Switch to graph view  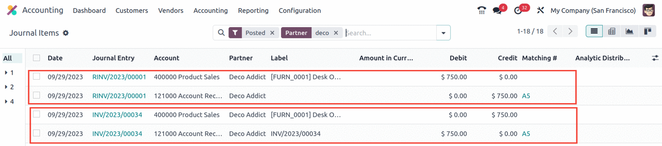pyautogui.click(x=629, y=32)
